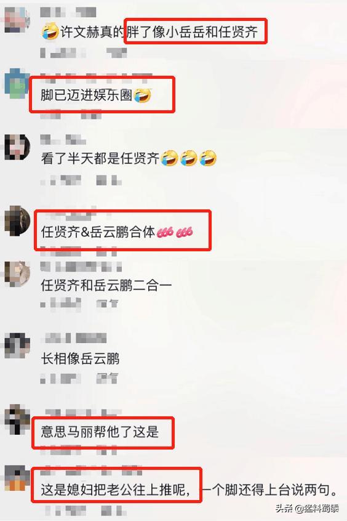Click the blurred reply text under 长相像岳云鹏
The height and width of the screenshot is (521, 347).
tap(107, 378)
